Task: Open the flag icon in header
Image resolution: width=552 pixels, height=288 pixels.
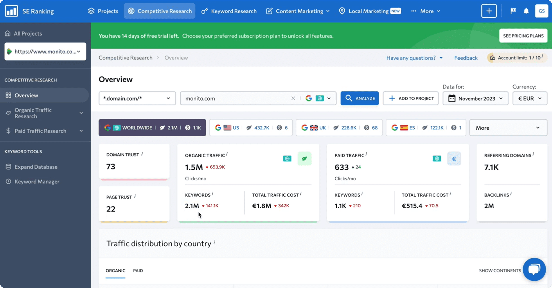Action: (x=513, y=11)
